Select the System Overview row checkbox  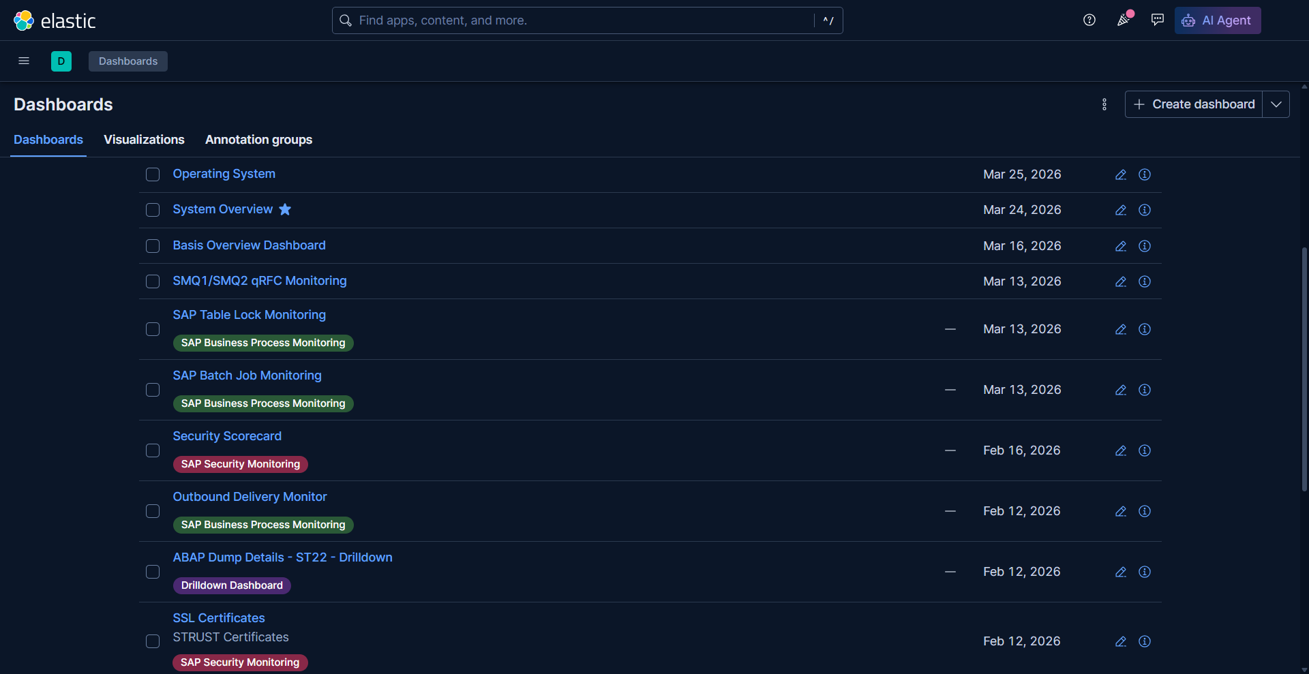click(x=153, y=210)
